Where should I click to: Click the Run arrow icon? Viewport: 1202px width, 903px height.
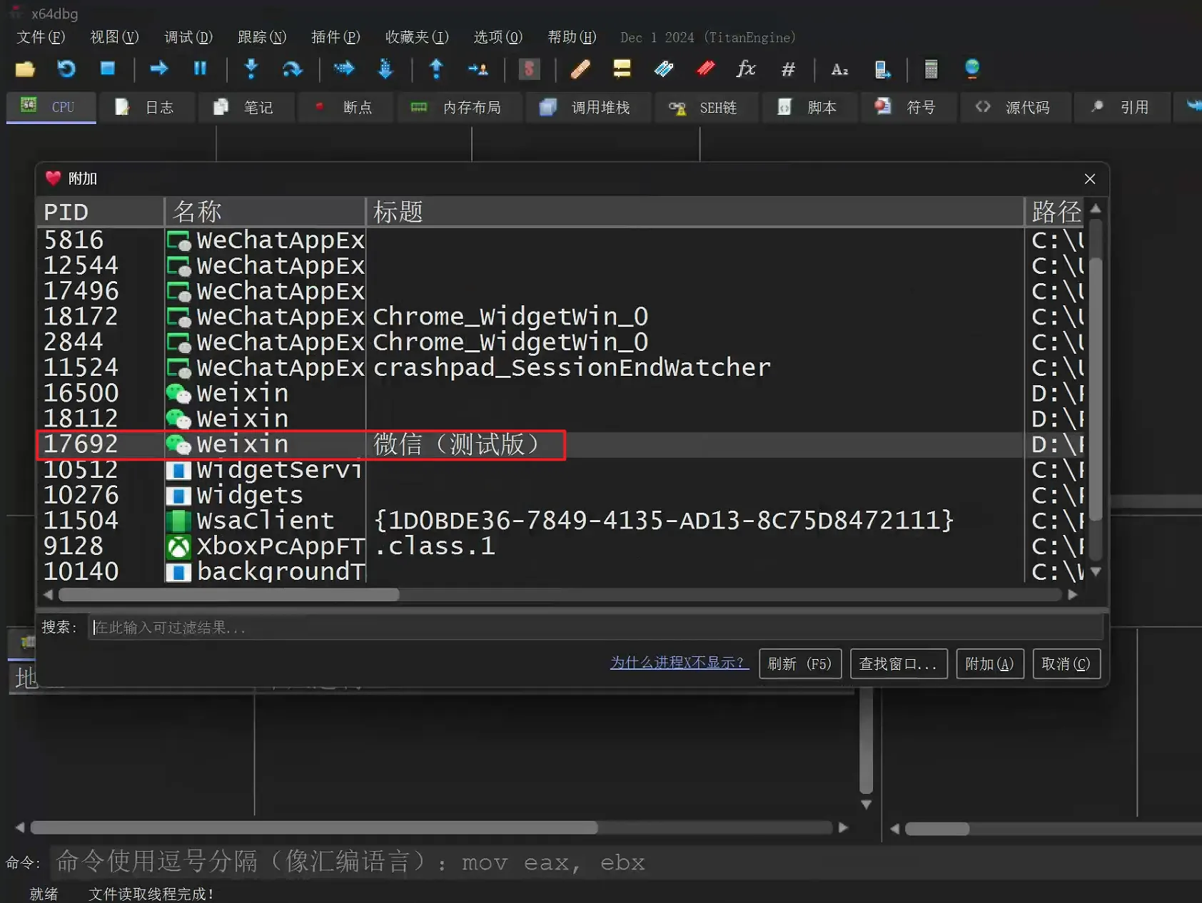click(x=159, y=68)
